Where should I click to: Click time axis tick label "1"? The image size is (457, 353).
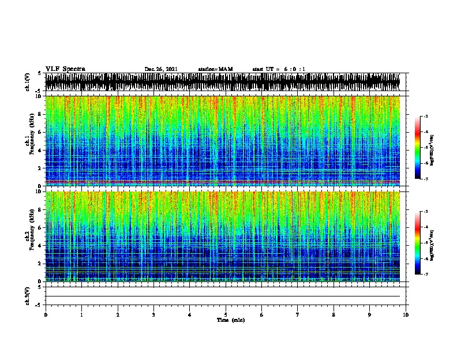click(x=82, y=315)
